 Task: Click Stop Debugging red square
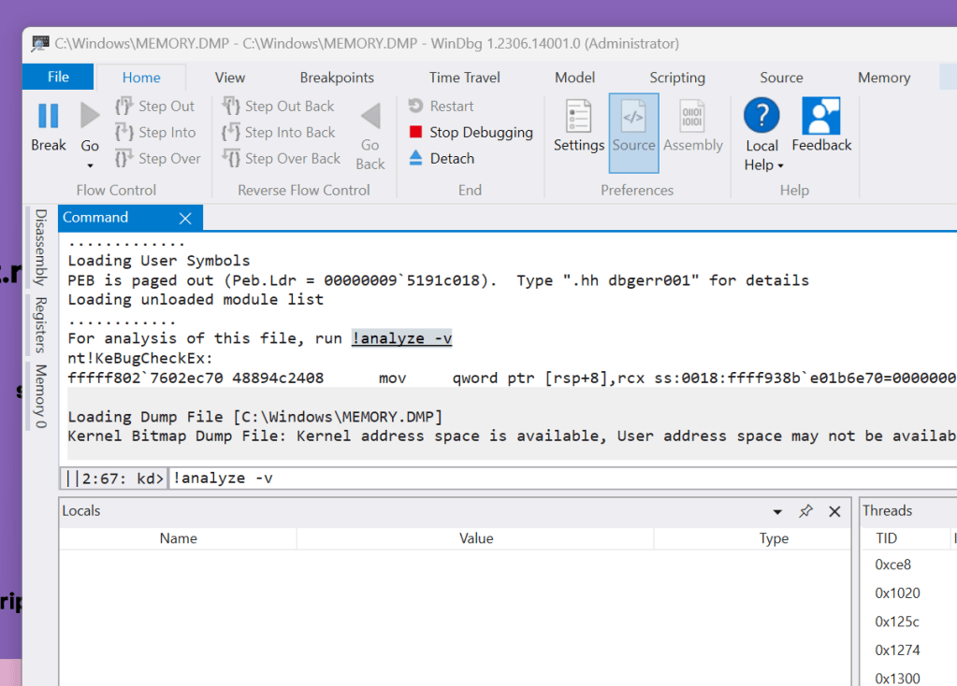tap(415, 132)
